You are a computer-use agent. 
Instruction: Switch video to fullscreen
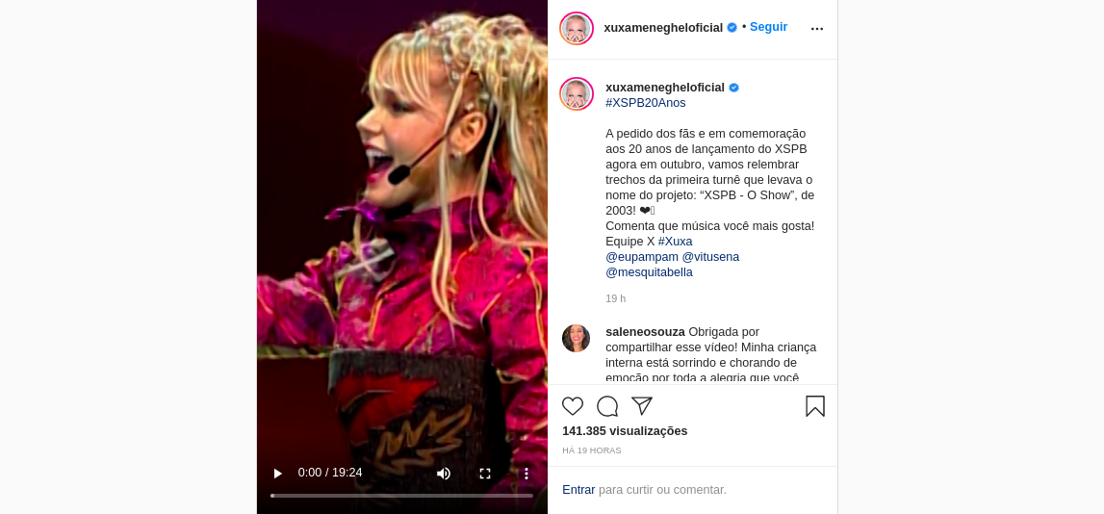click(x=484, y=474)
